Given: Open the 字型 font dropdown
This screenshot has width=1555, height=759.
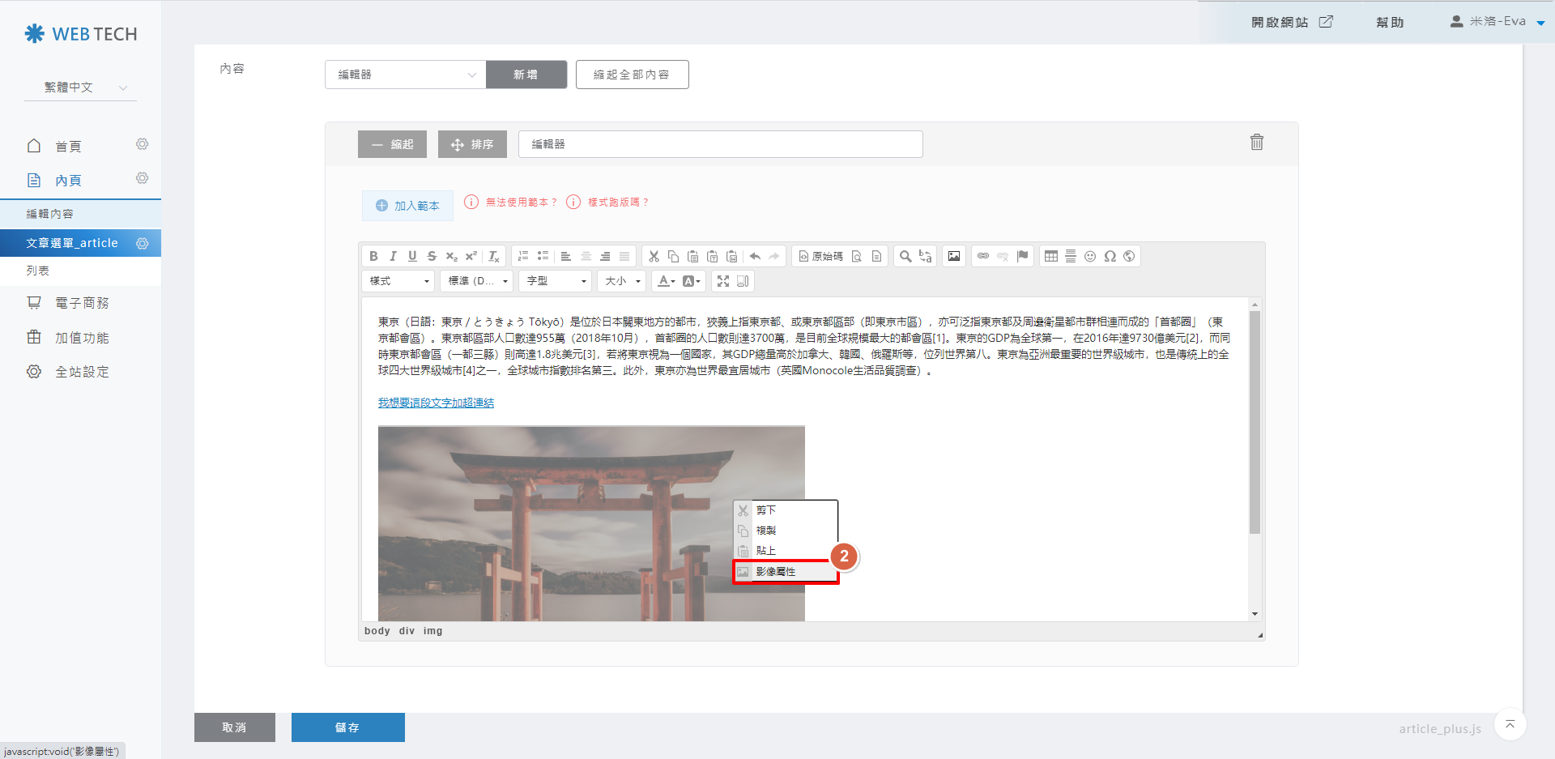Looking at the screenshot, I should [x=556, y=281].
